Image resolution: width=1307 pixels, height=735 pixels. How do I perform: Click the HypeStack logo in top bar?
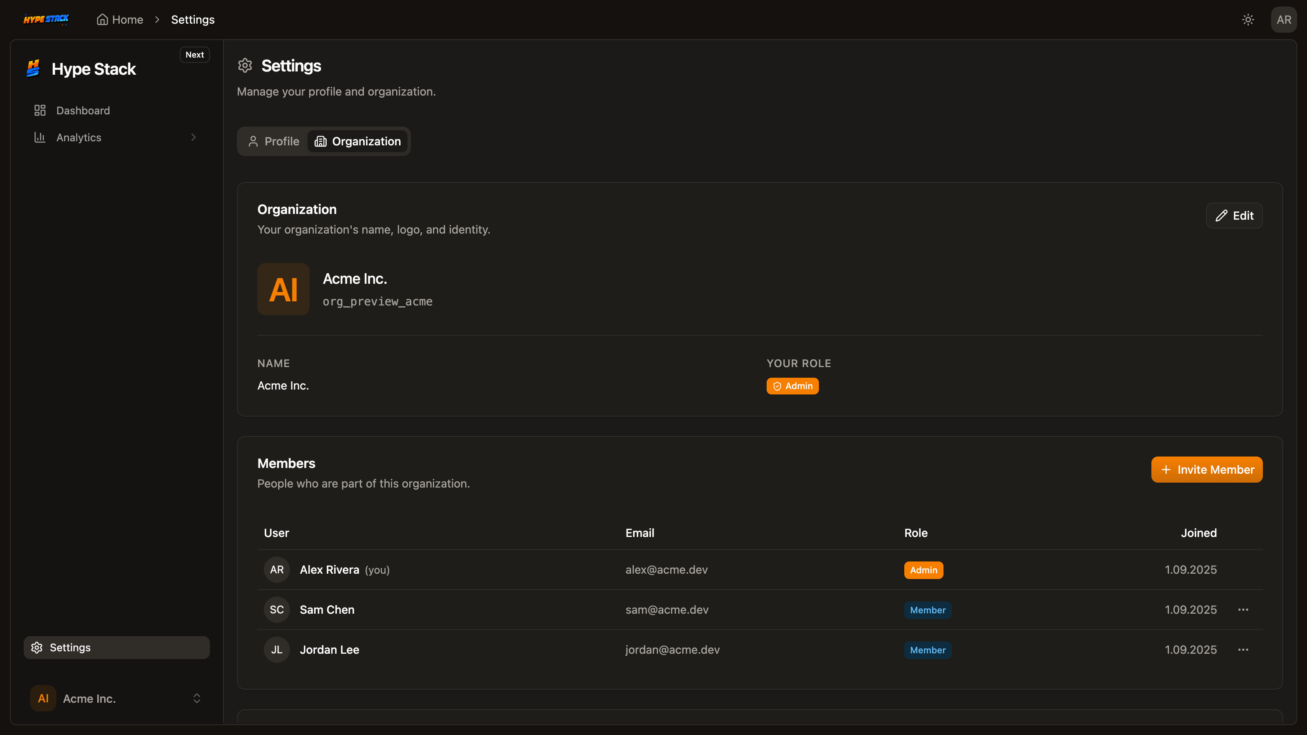(x=46, y=19)
